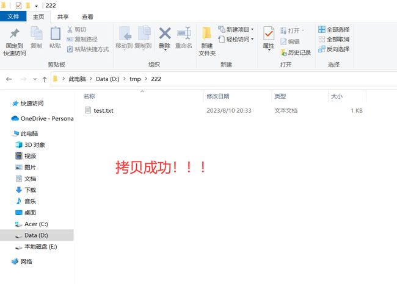Click title bar new folder icon
Screen dimensions: 397x284
tap(28, 5)
